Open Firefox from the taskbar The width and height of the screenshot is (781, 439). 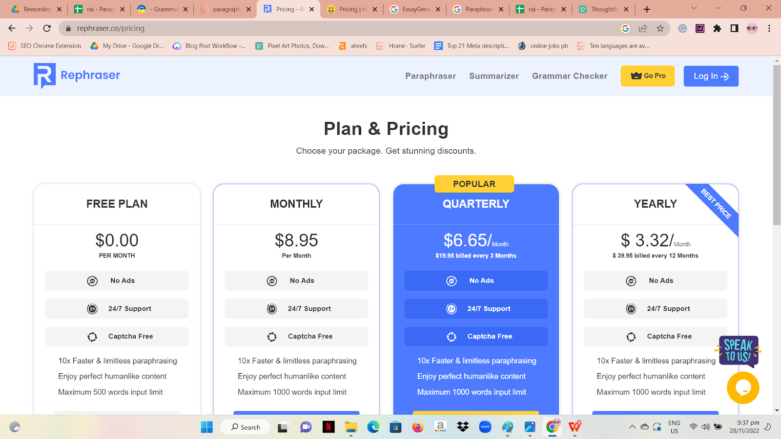click(418, 427)
